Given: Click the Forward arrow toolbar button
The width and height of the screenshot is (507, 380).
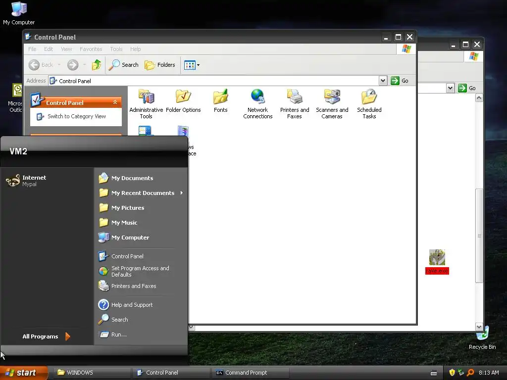Looking at the screenshot, I should pos(73,65).
